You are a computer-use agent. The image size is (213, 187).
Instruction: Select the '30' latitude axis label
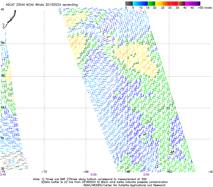click(x=2, y=169)
